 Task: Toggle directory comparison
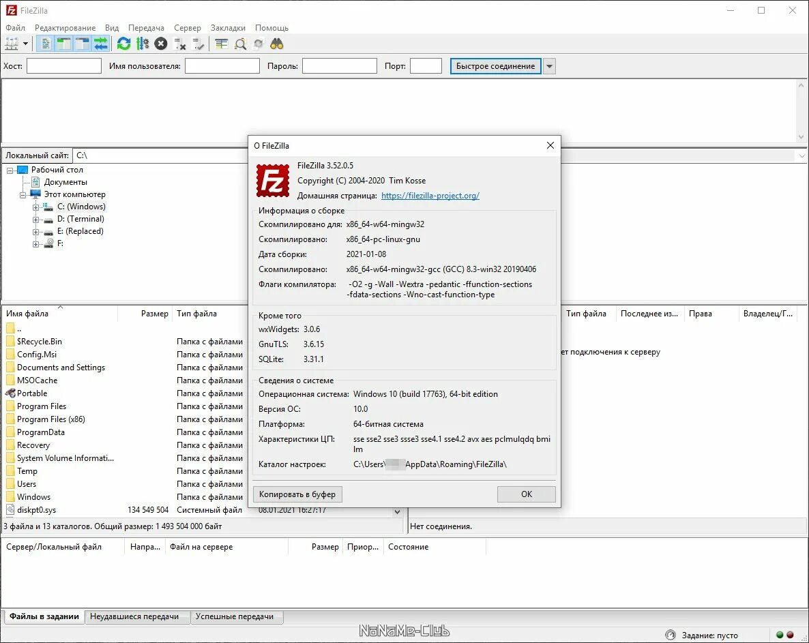tap(240, 44)
